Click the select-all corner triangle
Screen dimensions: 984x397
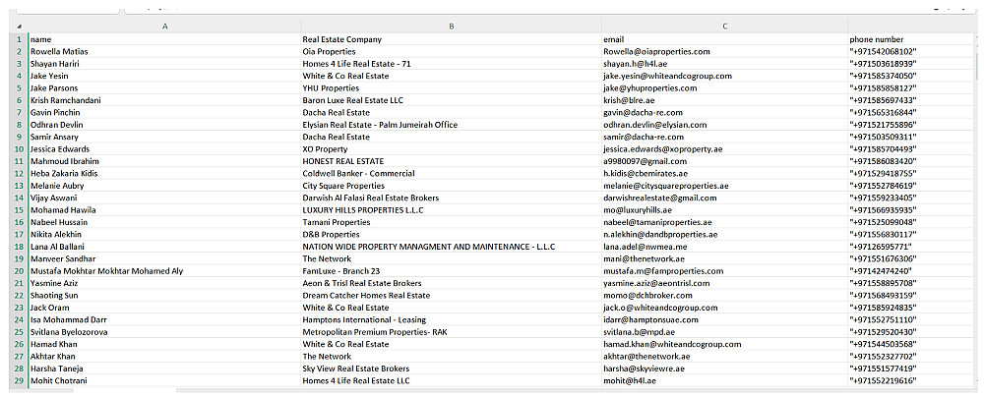point(19,27)
